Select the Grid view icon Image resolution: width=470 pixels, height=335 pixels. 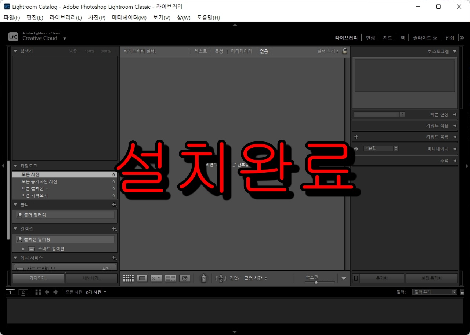(x=128, y=278)
